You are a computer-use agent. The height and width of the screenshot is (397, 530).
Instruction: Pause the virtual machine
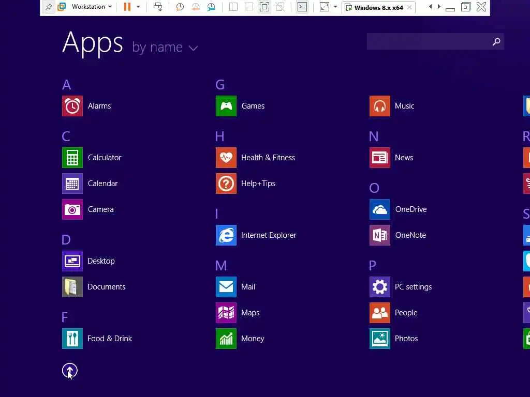127,7
